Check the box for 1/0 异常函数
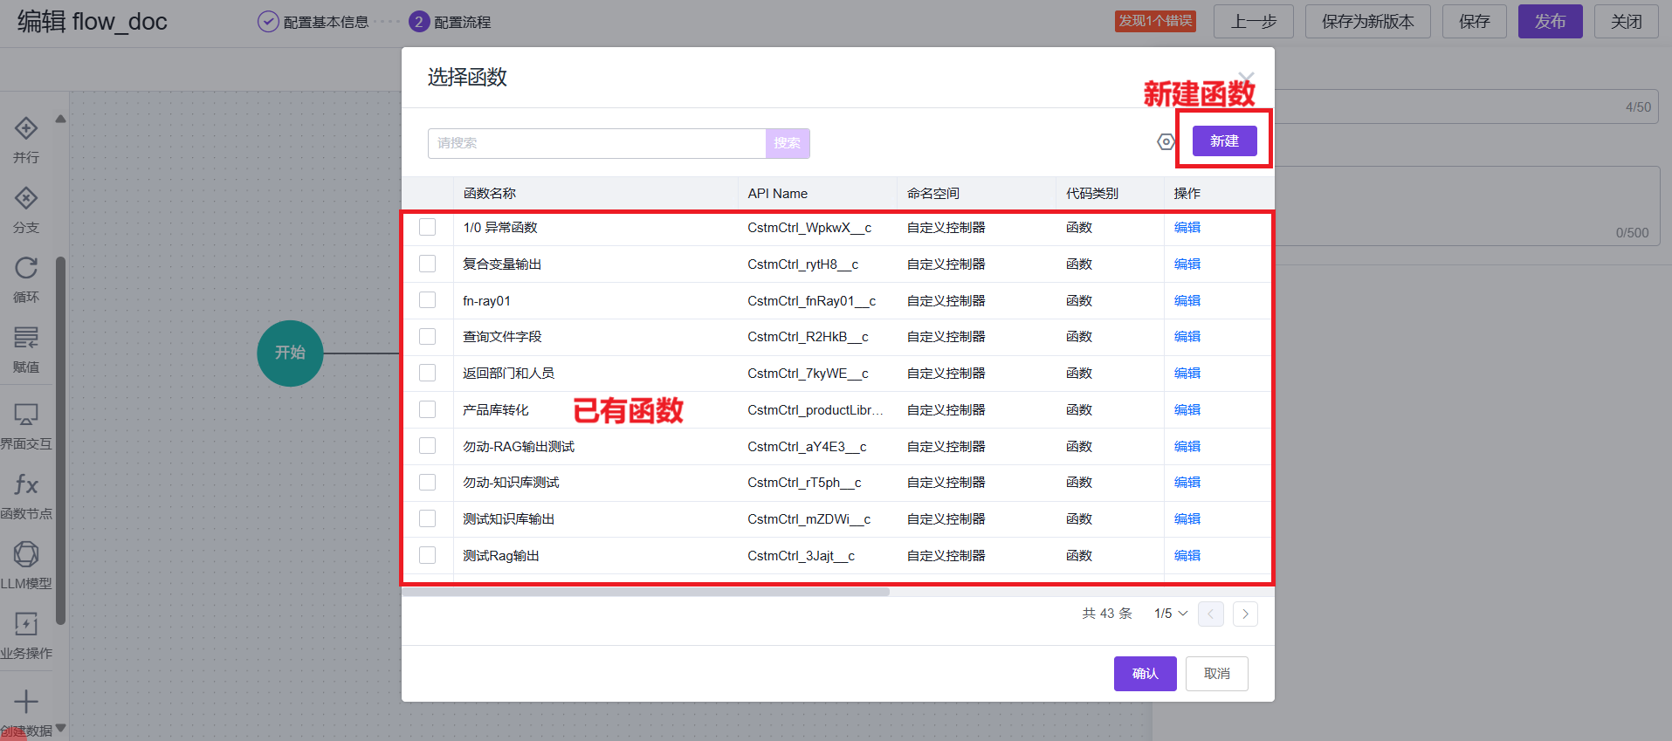 pyautogui.click(x=427, y=227)
